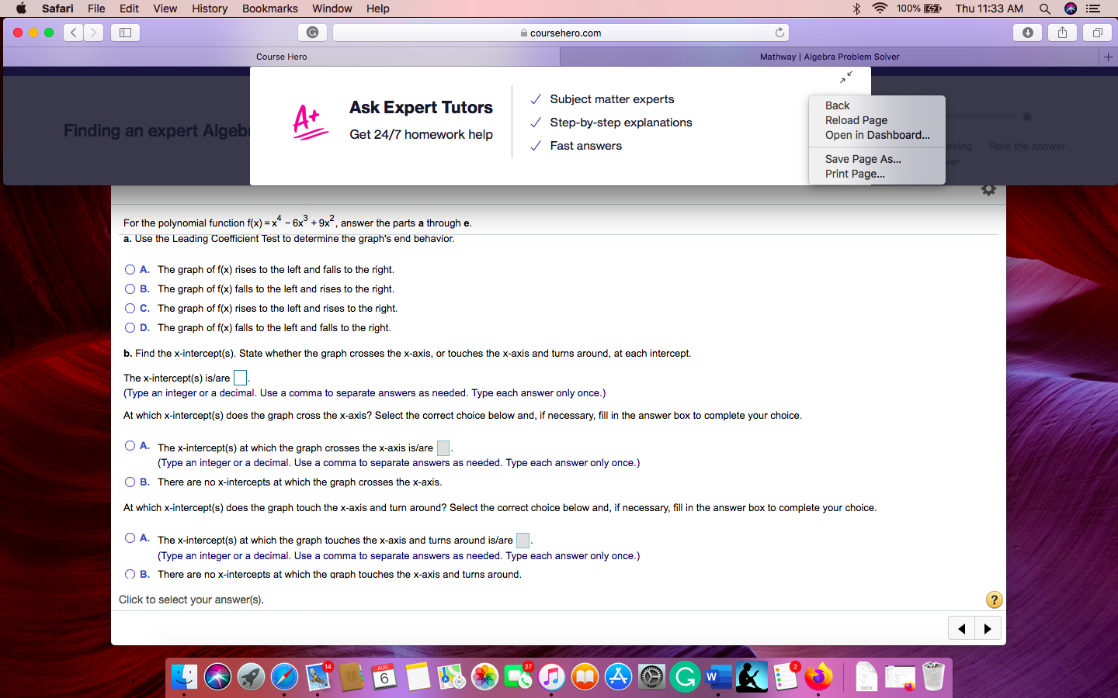Select option C rises left and right

point(130,309)
